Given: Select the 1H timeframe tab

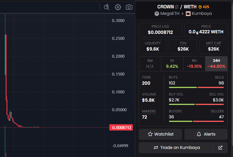Looking at the screenshot, I should tap(172, 64).
